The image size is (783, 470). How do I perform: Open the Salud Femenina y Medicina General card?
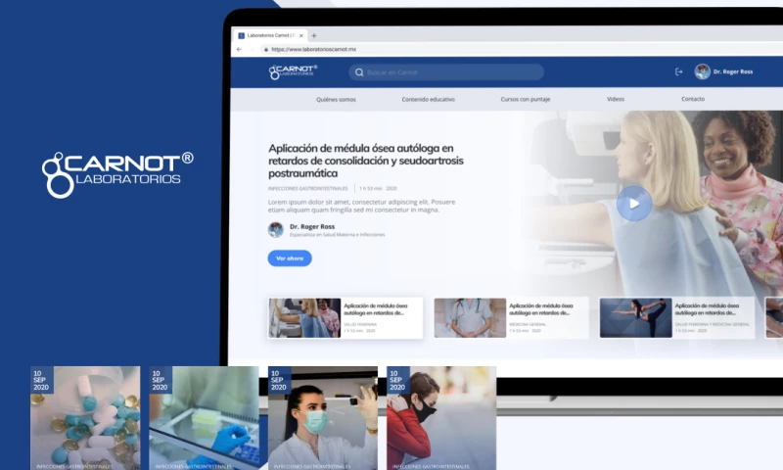(x=676, y=317)
